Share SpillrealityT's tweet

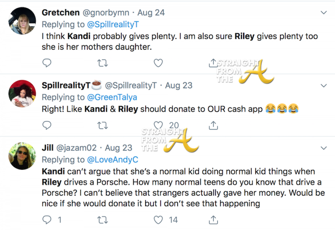[213, 126]
